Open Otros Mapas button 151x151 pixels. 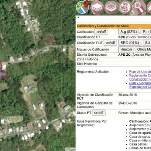[143, 49]
